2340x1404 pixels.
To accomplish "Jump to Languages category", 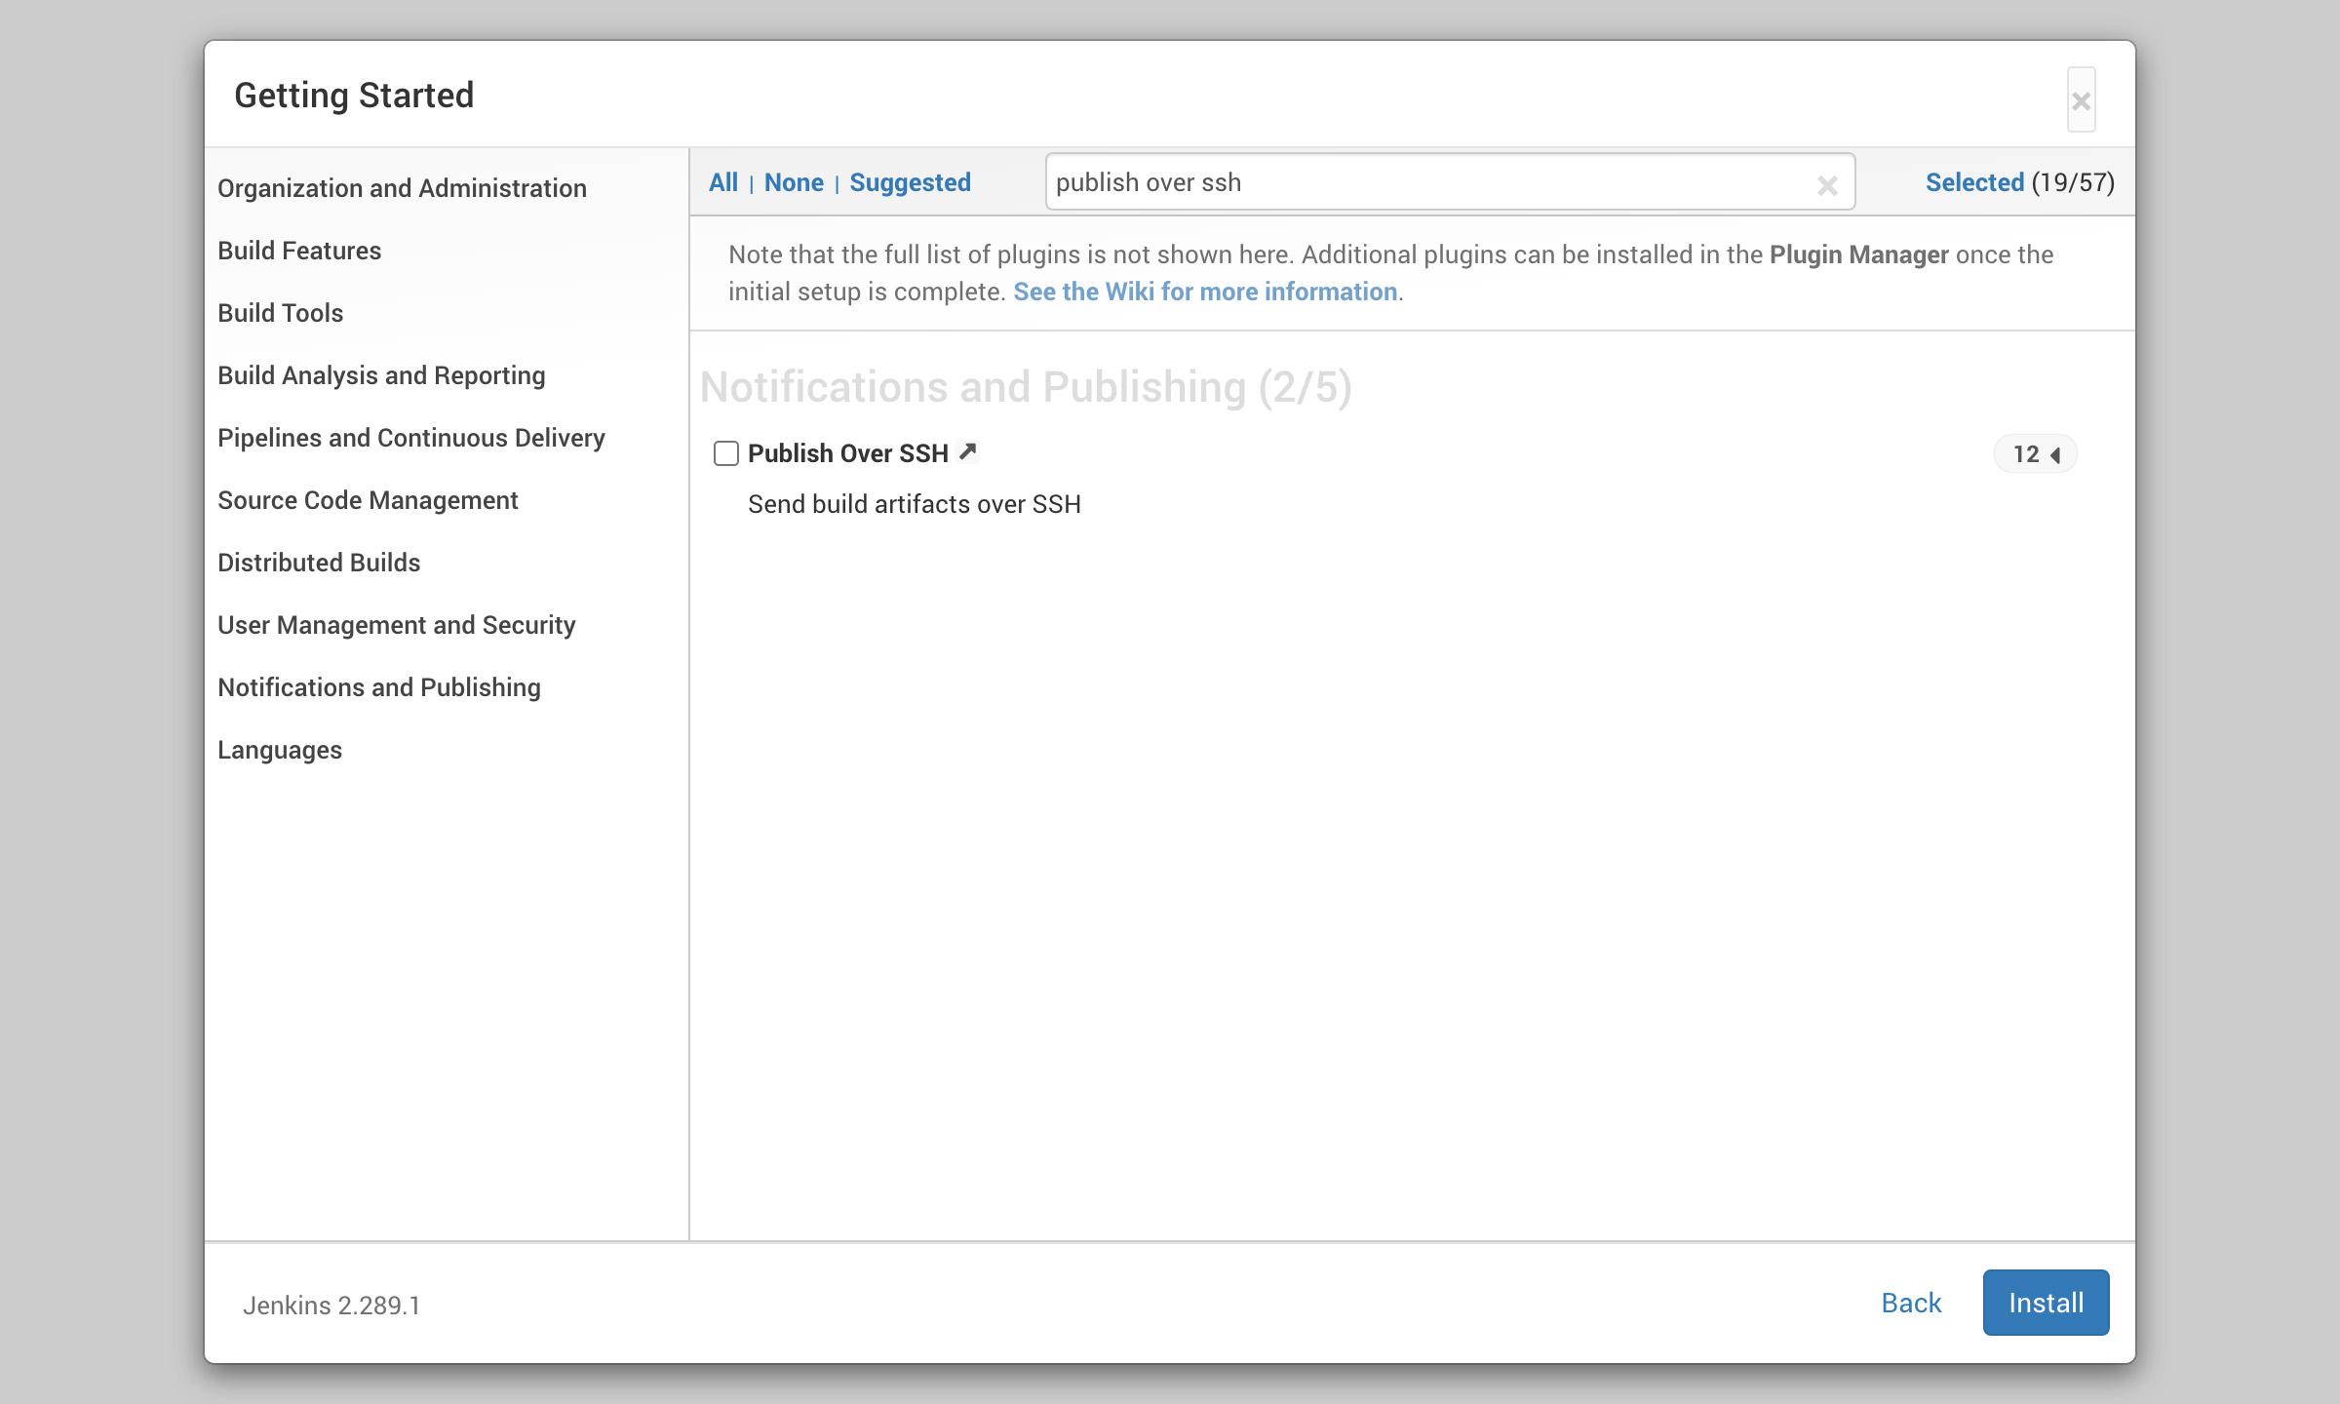I will [280, 750].
